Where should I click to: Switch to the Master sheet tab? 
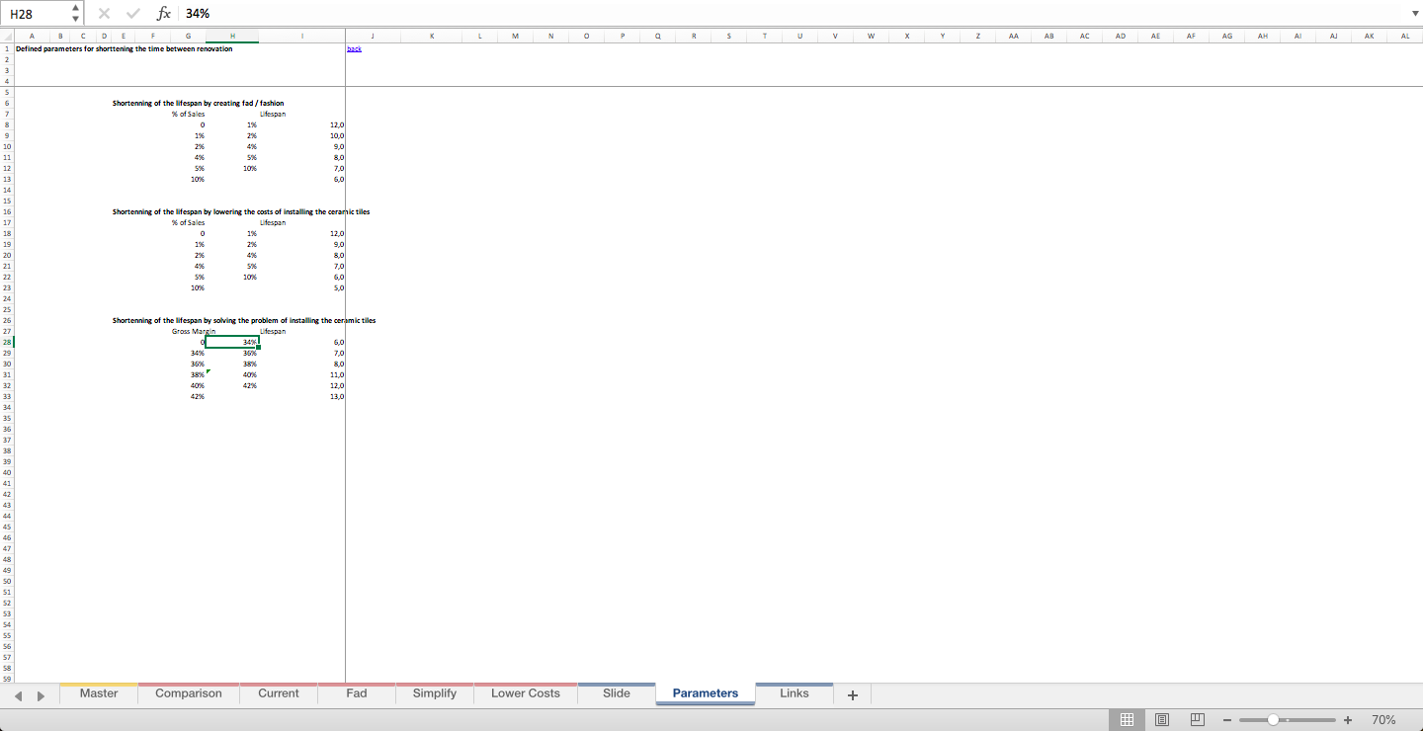[x=98, y=693]
